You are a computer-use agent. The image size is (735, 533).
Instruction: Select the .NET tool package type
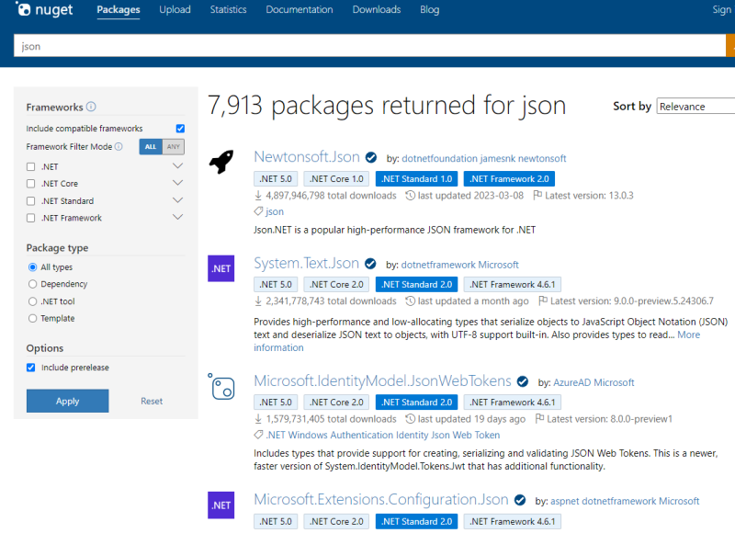[x=33, y=301]
